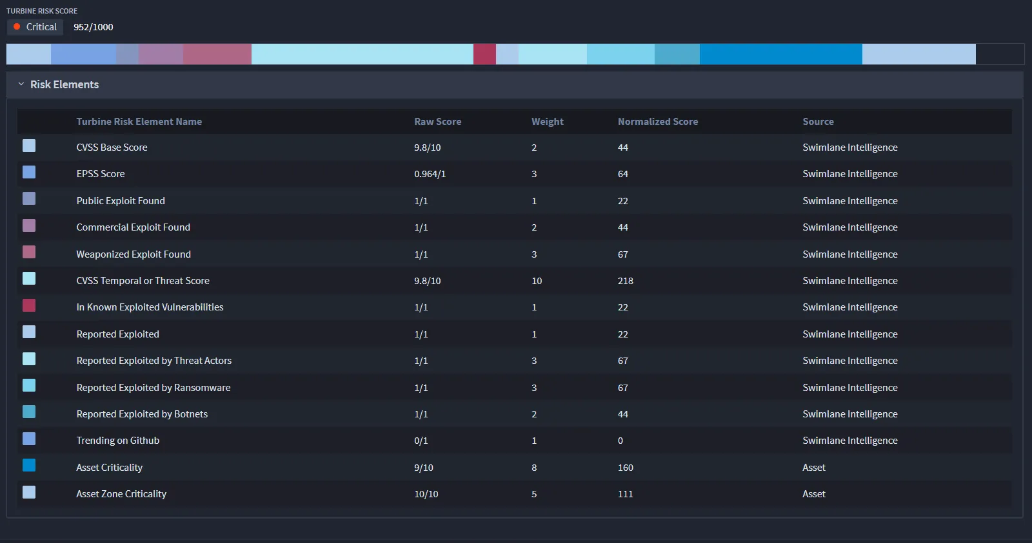
Task: Click the crimson segment in the risk score bar
Action: tap(484, 54)
